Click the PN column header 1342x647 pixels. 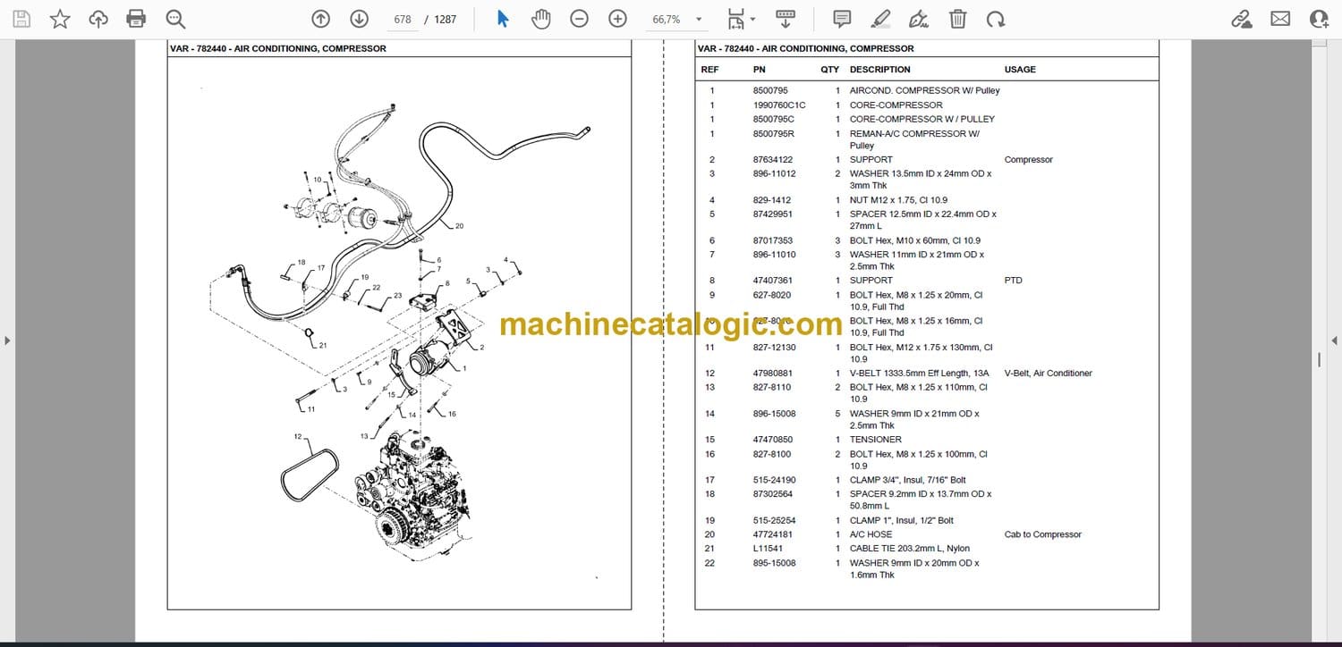[760, 70]
